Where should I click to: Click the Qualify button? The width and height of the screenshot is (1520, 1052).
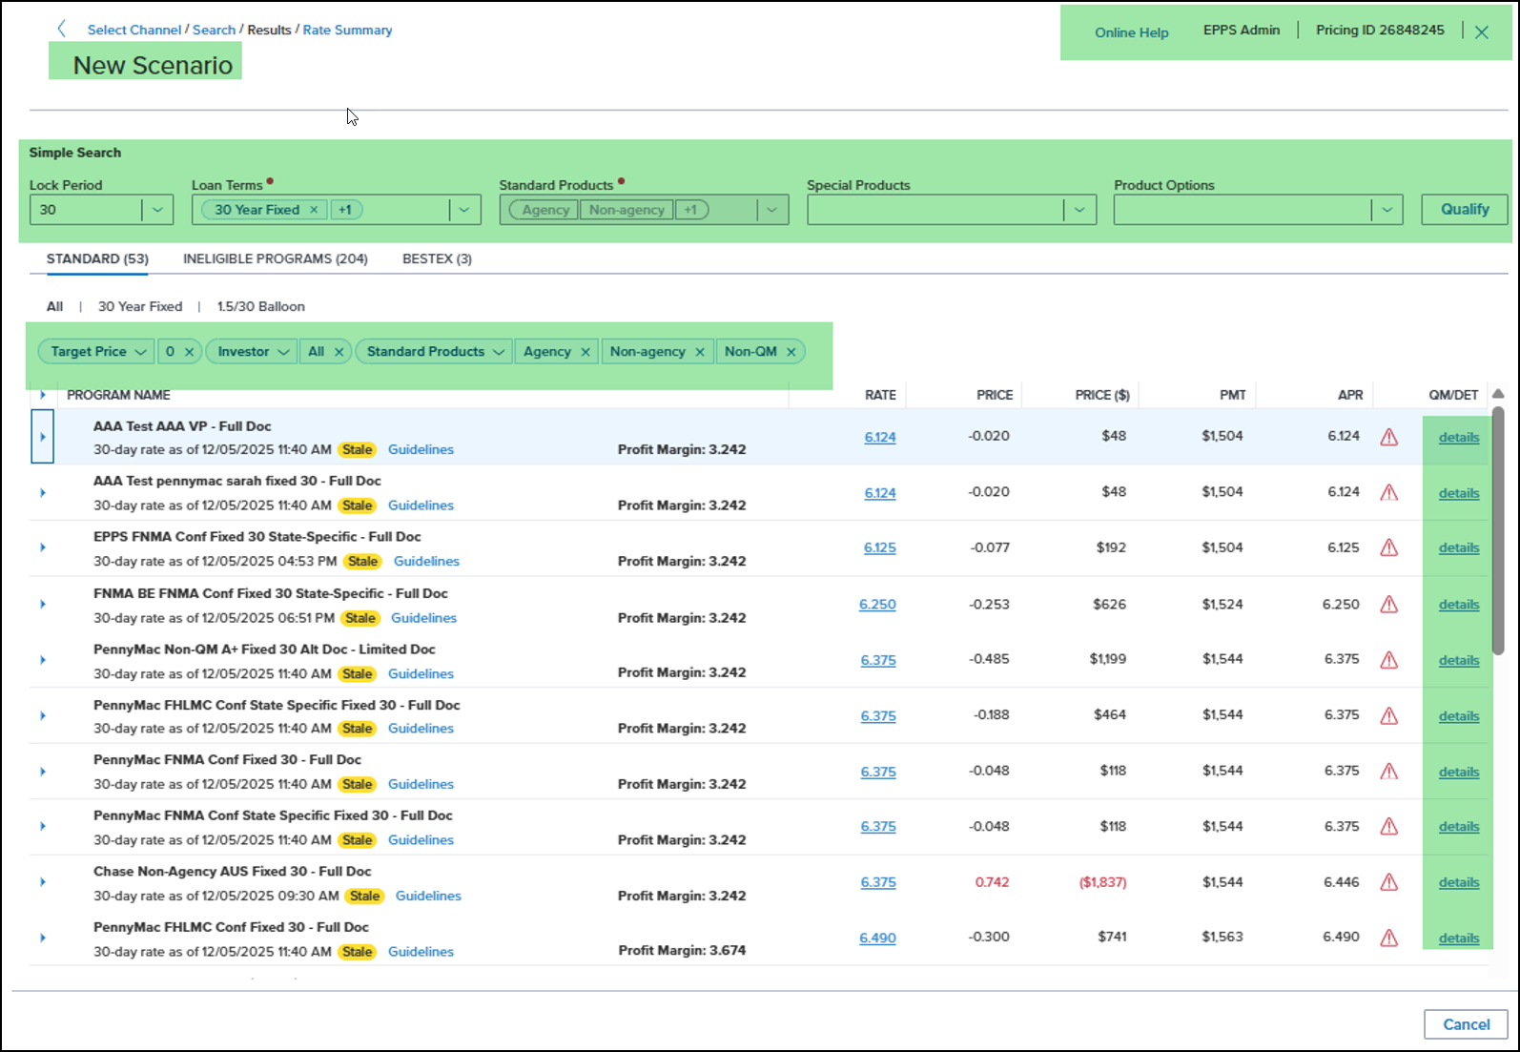(x=1465, y=210)
